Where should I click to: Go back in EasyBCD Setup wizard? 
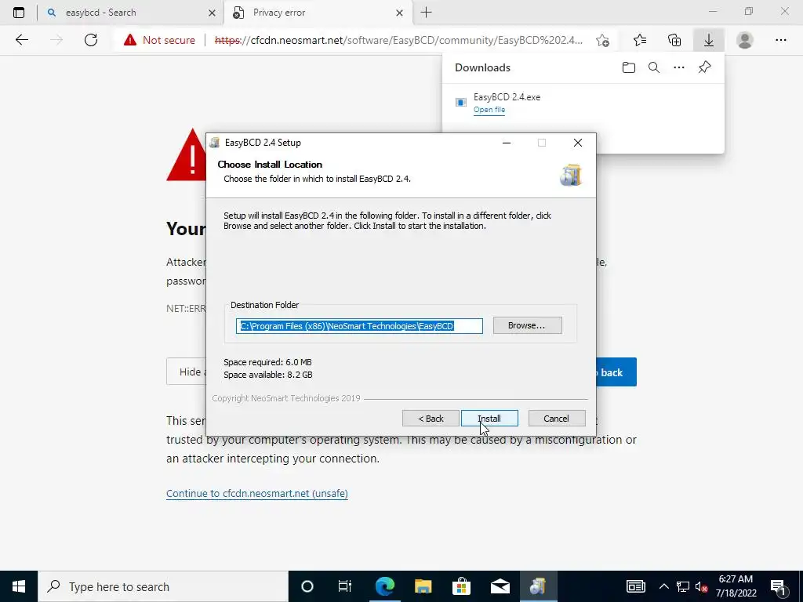(x=431, y=419)
